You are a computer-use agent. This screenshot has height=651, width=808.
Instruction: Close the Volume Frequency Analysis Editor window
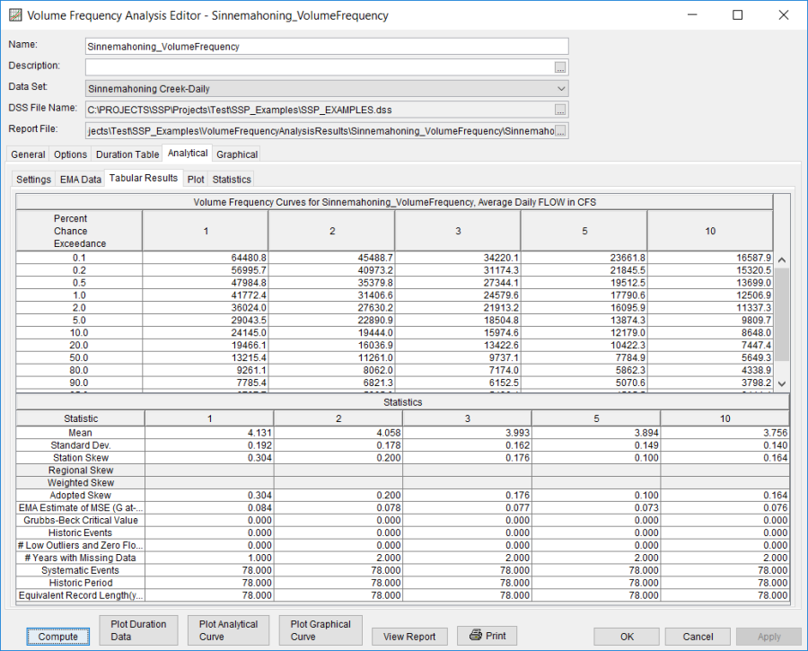point(783,15)
